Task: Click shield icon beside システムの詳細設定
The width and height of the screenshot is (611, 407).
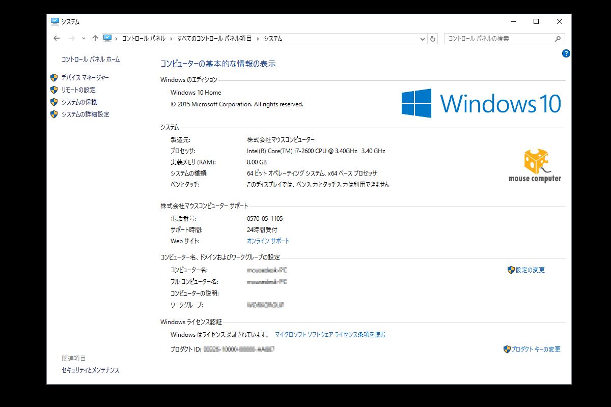Action: click(54, 114)
